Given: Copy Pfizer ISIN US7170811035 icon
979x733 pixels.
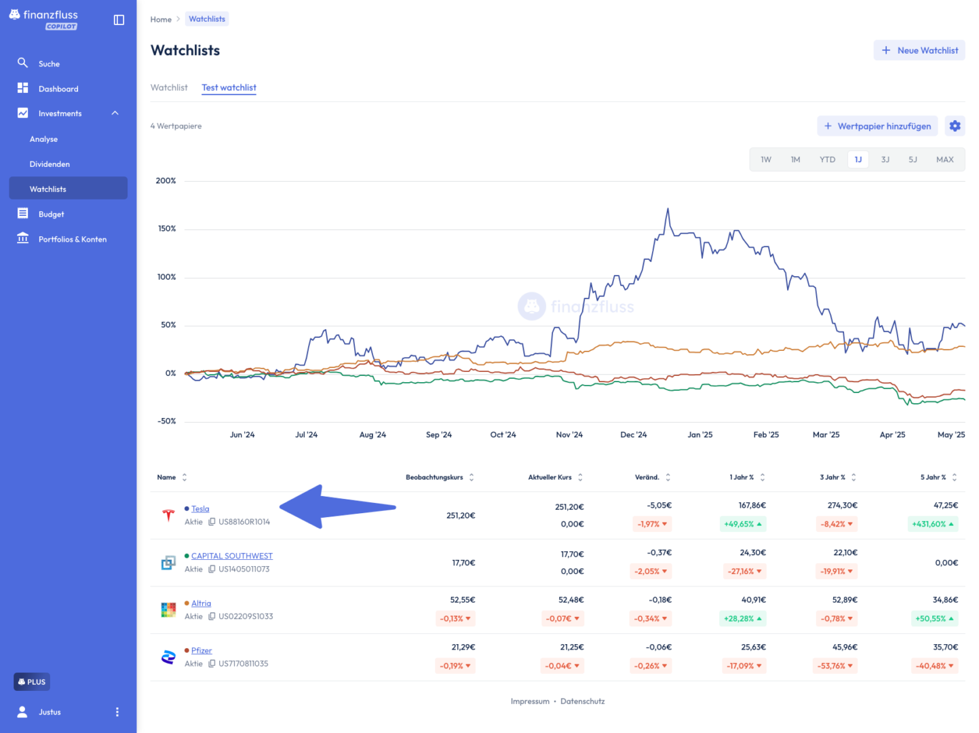Looking at the screenshot, I should [x=212, y=664].
